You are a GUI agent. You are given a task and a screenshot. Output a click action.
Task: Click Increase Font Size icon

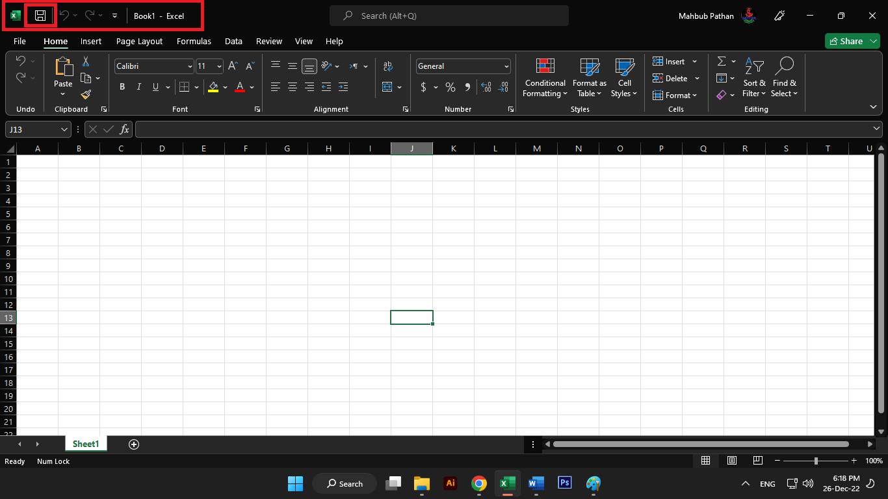(233, 66)
